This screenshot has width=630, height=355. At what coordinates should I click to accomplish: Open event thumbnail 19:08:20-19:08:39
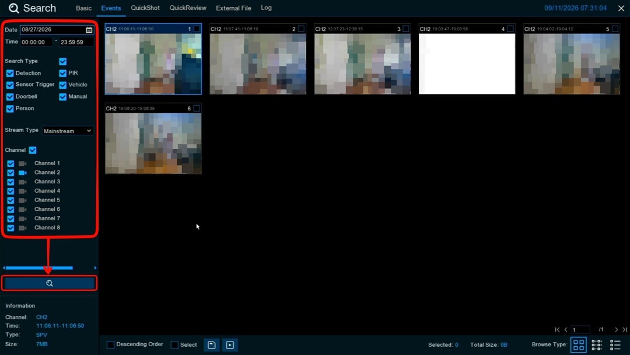coord(153,143)
